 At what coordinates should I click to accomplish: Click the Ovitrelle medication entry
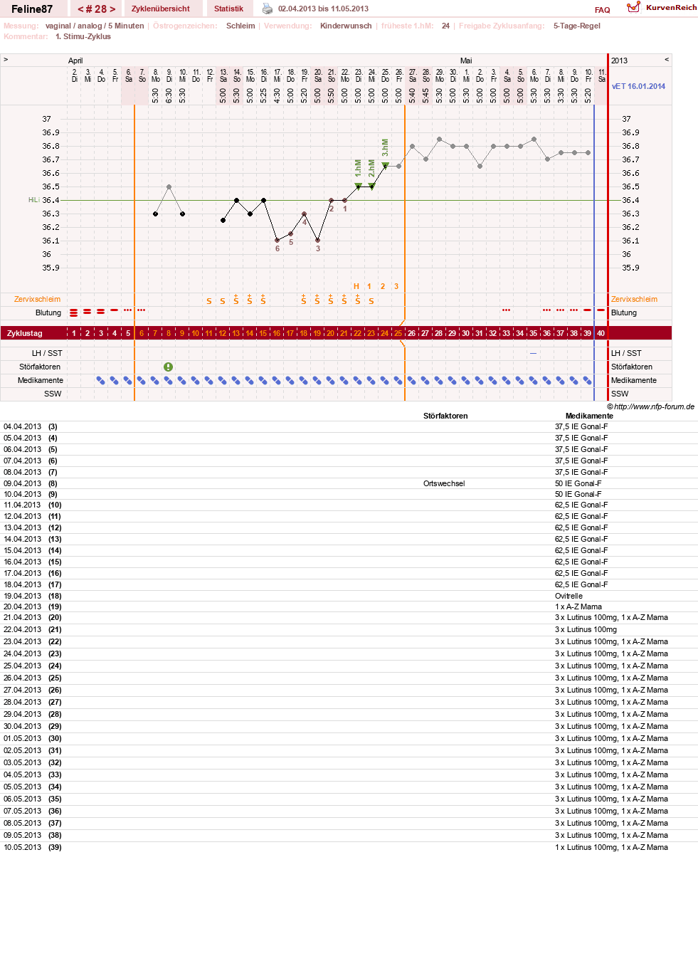coord(569,596)
